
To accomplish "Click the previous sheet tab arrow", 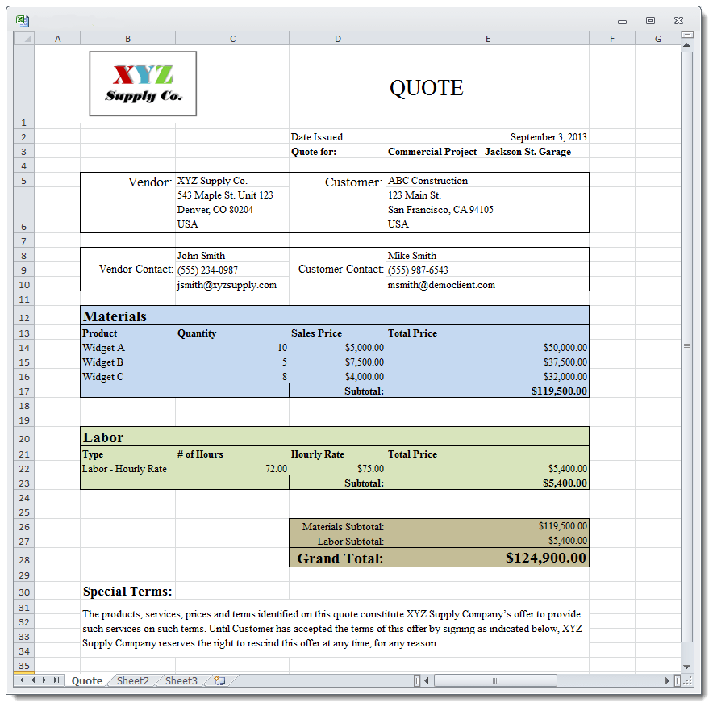I will point(32,681).
